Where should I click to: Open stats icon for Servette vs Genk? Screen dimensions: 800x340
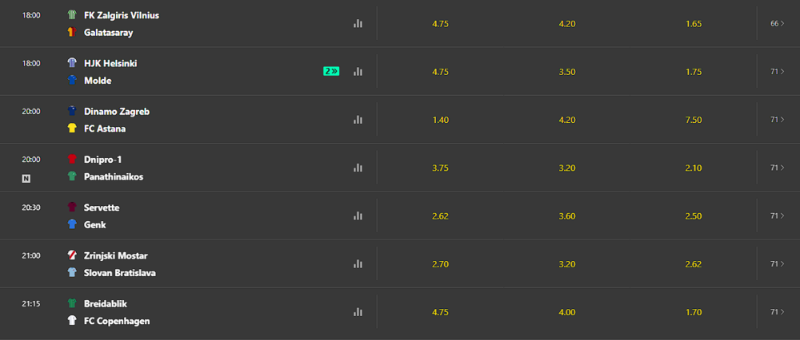coord(358,215)
